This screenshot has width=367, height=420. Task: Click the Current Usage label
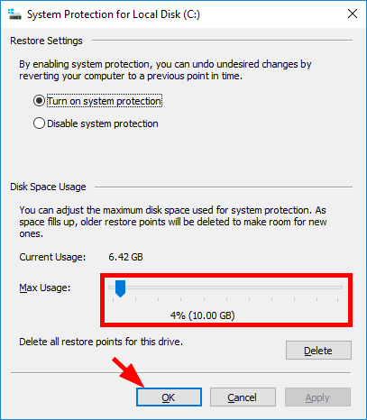click(52, 257)
